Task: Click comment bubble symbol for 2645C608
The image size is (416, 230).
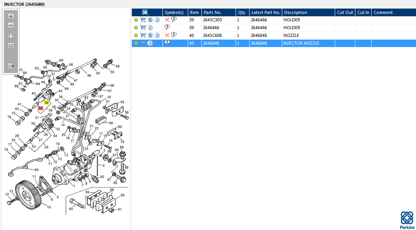Action: (x=174, y=35)
